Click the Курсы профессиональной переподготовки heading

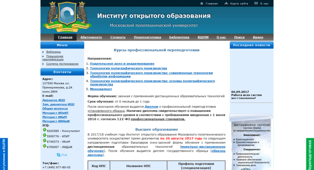156,50
